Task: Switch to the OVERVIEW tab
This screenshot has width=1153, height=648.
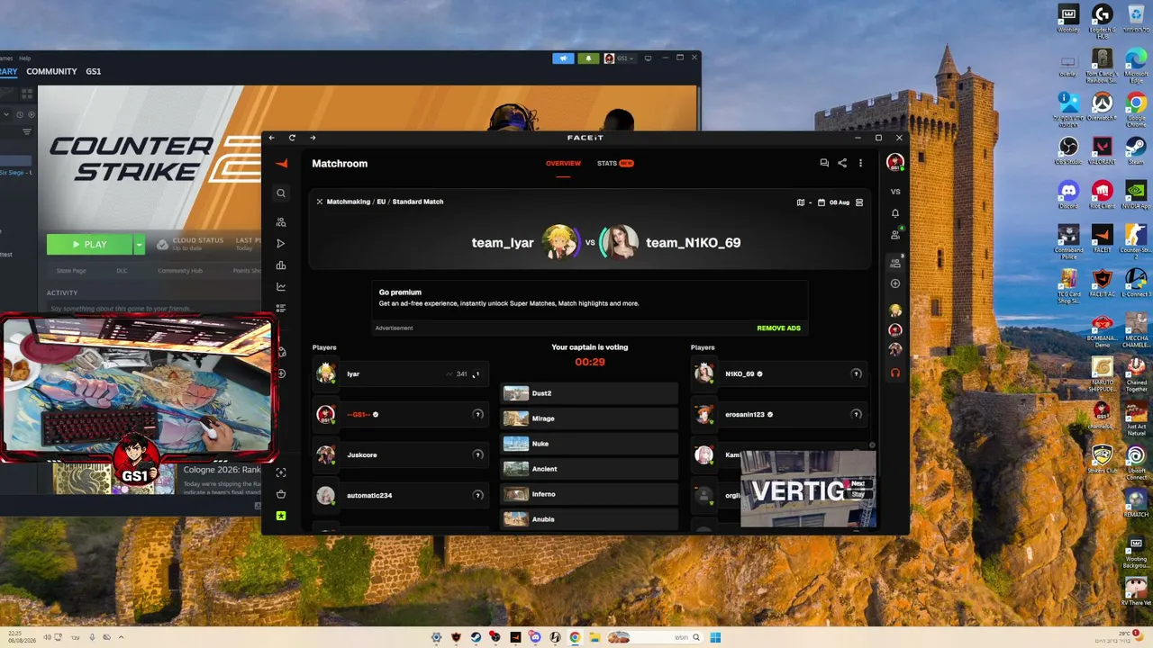Action: [x=563, y=163]
